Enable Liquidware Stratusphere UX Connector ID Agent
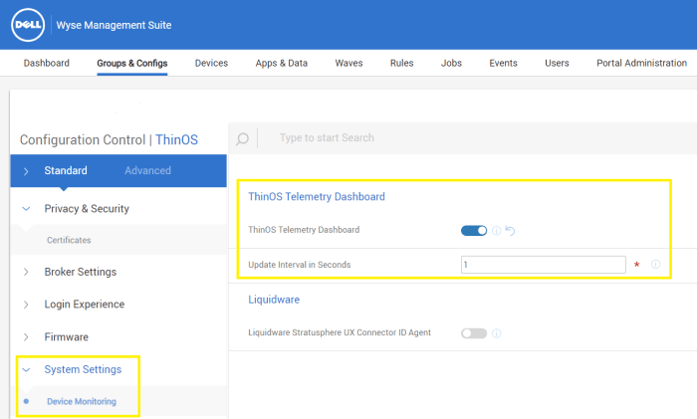Screen dimensions: 697x419 [x=474, y=333]
